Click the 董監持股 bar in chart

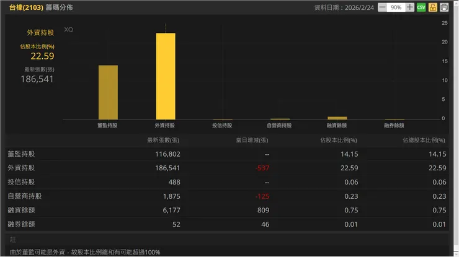108,92
